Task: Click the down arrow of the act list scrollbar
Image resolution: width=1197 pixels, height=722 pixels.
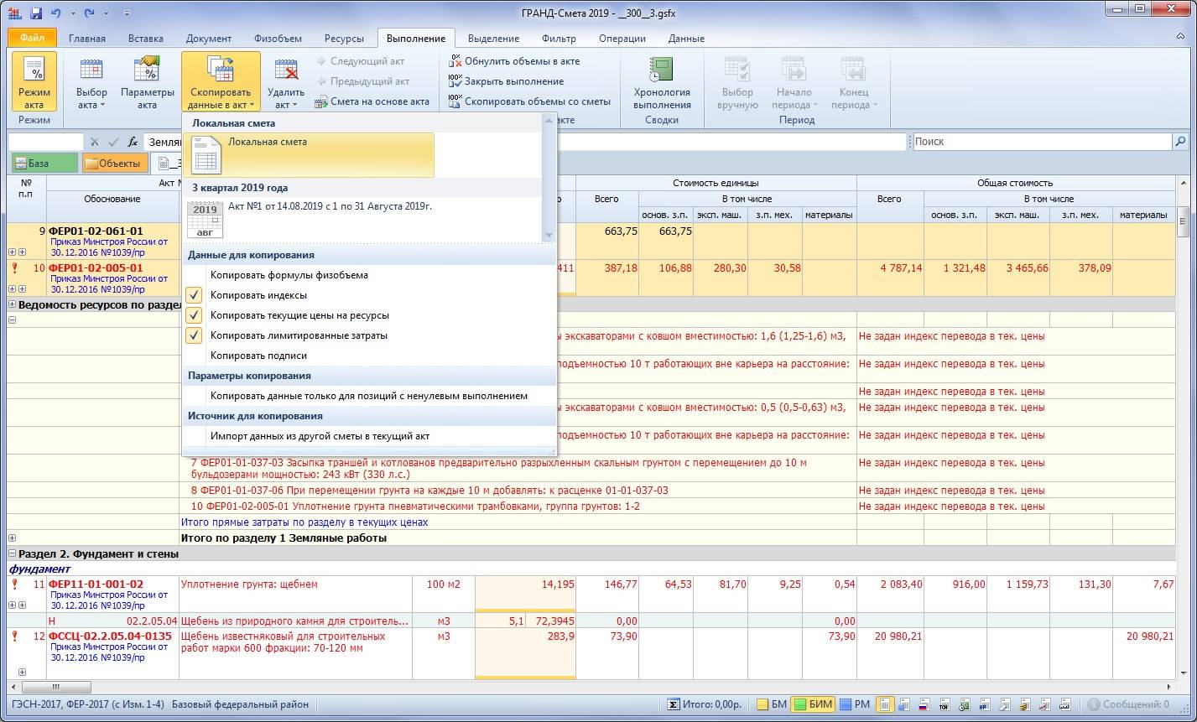Action: pos(549,236)
